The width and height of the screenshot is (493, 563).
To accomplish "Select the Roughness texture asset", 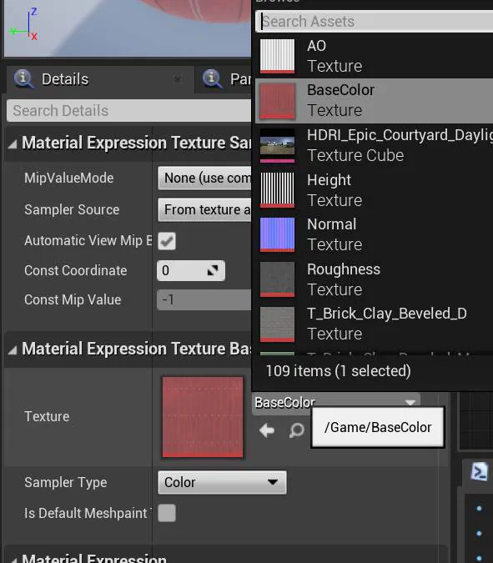I will pyautogui.click(x=375, y=279).
